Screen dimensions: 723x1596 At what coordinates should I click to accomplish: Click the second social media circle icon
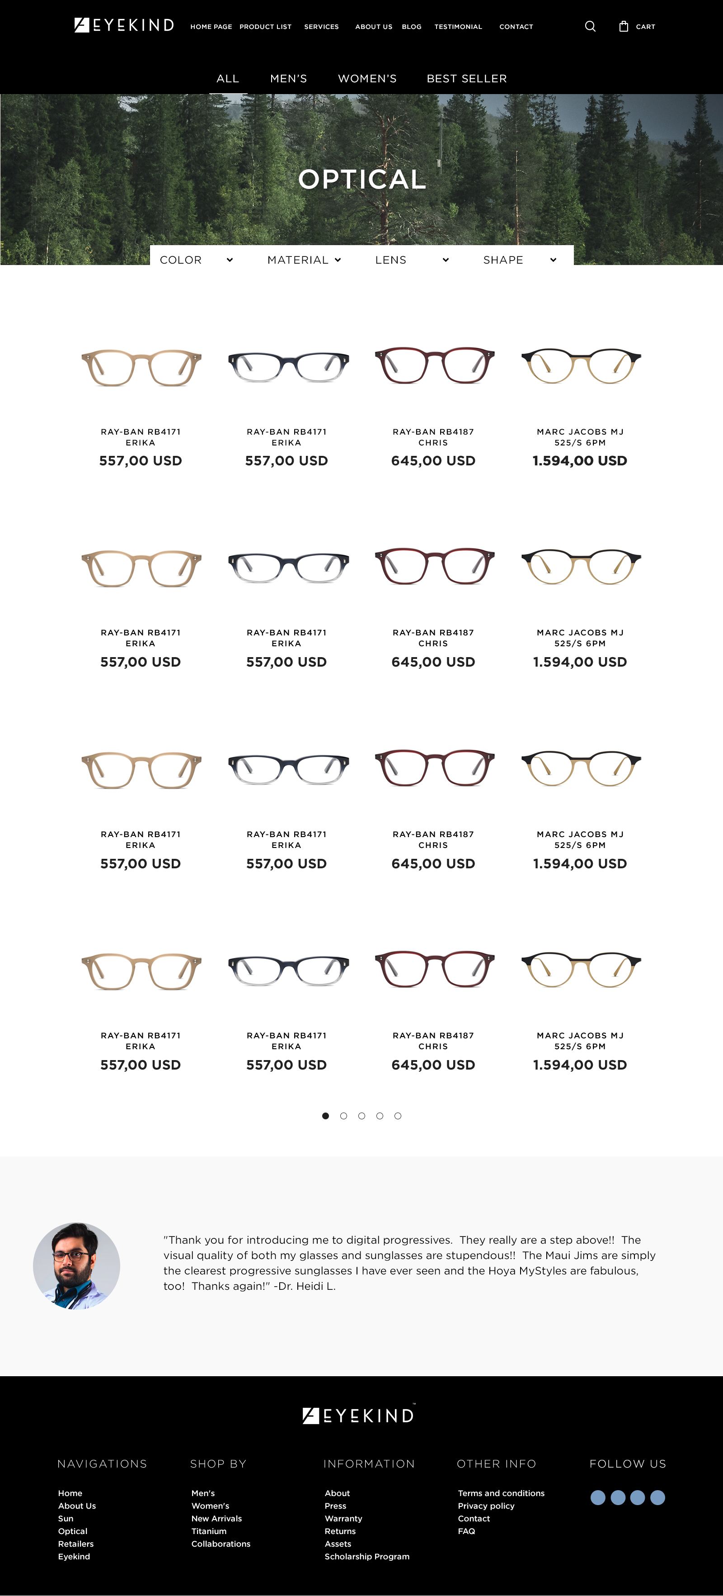tap(618, 1497)
